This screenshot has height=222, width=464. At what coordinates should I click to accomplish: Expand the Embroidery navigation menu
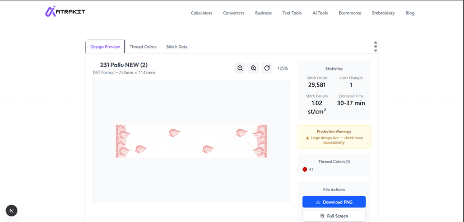[x=383, y=13]
